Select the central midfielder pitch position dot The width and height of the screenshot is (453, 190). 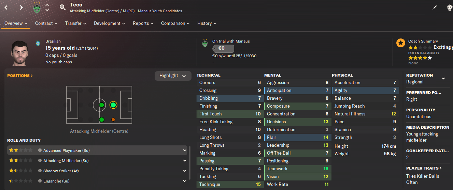click(101, 105)
